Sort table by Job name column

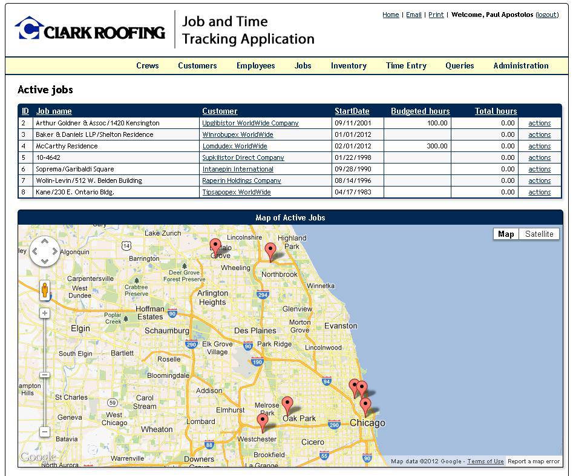pos(54,111)
